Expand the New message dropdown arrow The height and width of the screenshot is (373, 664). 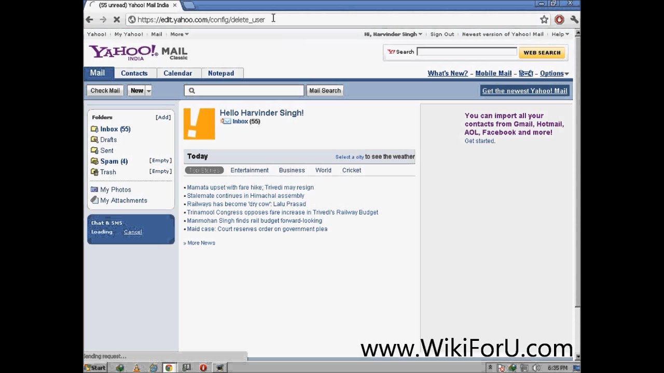coord(148,91)
